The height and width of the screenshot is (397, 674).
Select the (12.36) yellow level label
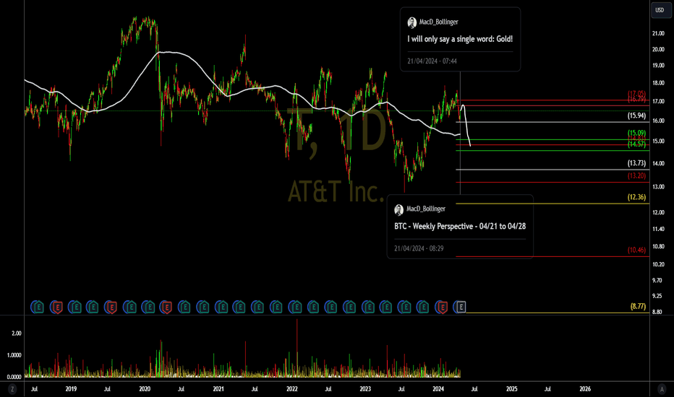pos(636,197)
